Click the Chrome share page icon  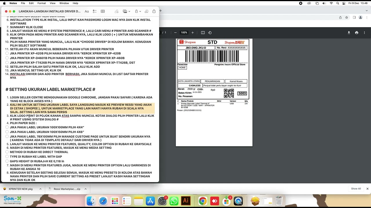340,17
